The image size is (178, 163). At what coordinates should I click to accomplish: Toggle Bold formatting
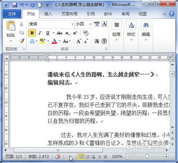click(32, 33)
